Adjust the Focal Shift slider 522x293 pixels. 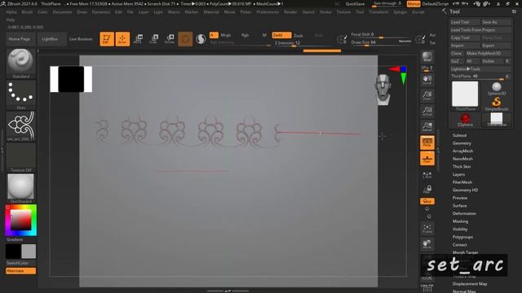coord(381,35)
